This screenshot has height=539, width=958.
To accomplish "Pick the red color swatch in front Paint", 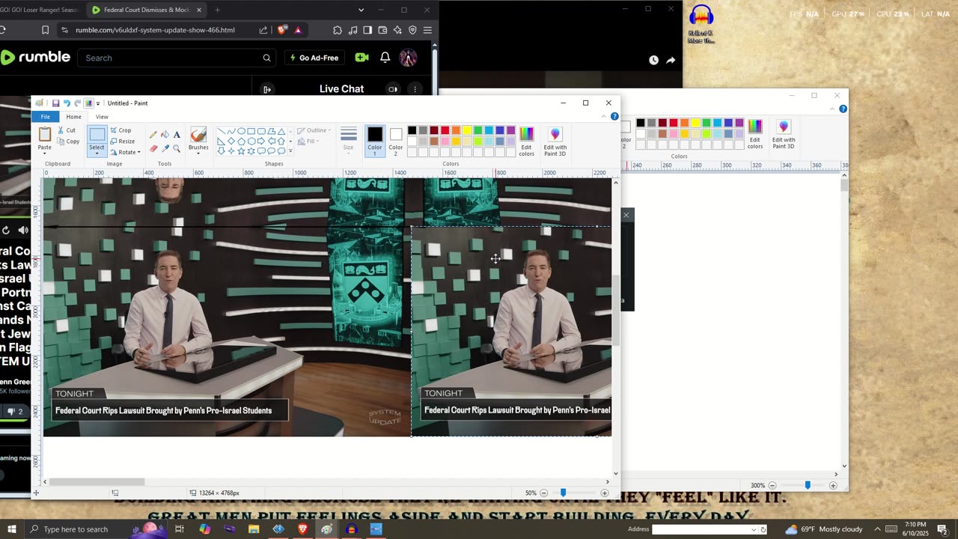I will tap(445, 131).
